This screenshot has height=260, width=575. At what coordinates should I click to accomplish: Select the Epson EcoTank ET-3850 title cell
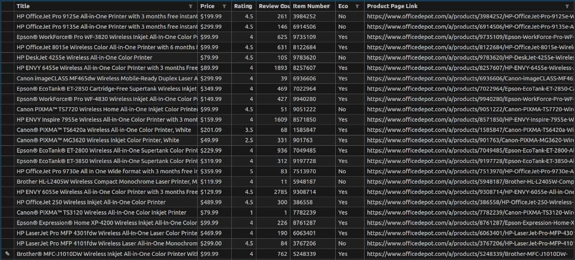click(x=106, y=161)
